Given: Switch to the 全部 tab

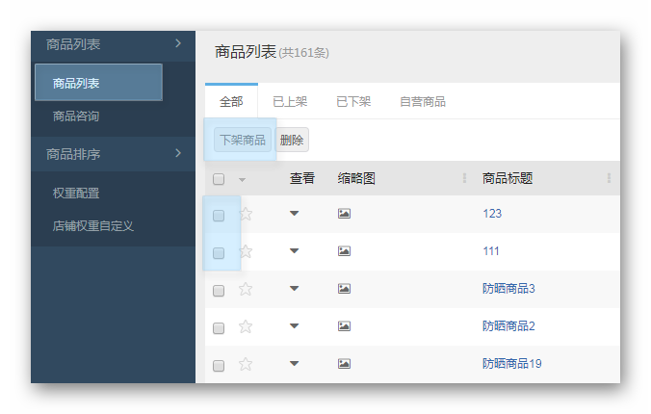Looking at the screenshot, I should tap(231, 101).
